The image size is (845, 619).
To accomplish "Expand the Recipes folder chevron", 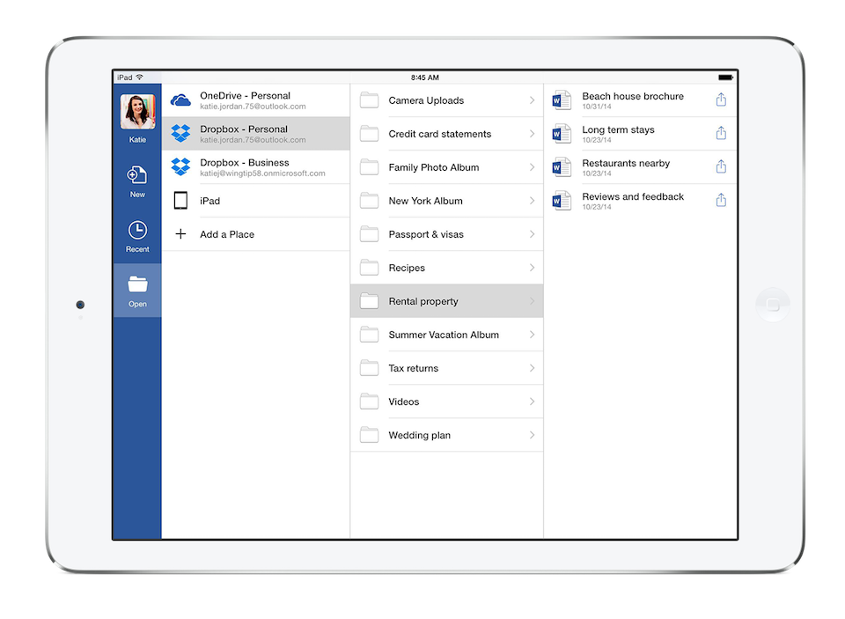I will coord(531,267).
